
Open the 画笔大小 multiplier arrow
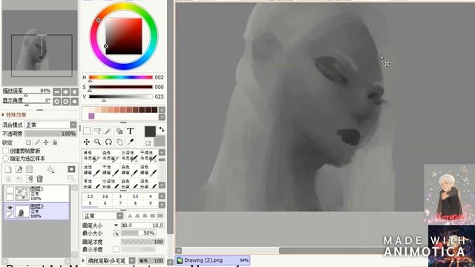(116, 225)
